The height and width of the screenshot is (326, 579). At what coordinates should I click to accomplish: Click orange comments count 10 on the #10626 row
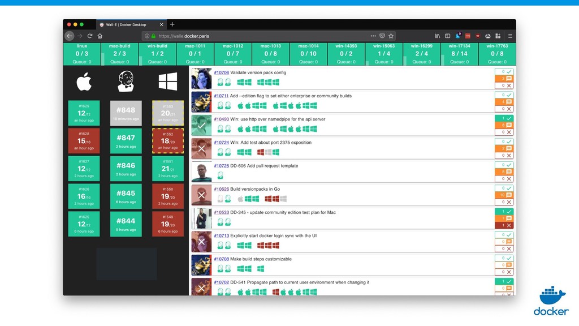504,195
